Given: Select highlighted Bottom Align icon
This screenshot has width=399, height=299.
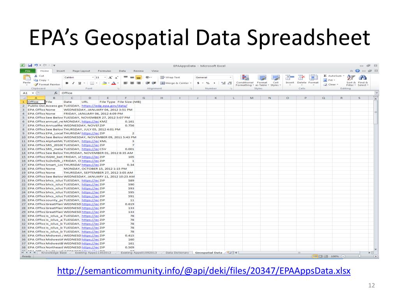Looking at the screenshot, I should coord(138,77).
